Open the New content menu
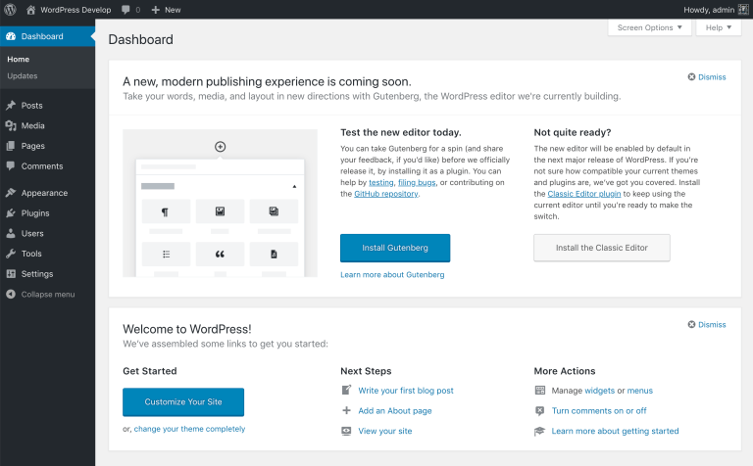Screen dimensions: 753x466 pos(166,9)
